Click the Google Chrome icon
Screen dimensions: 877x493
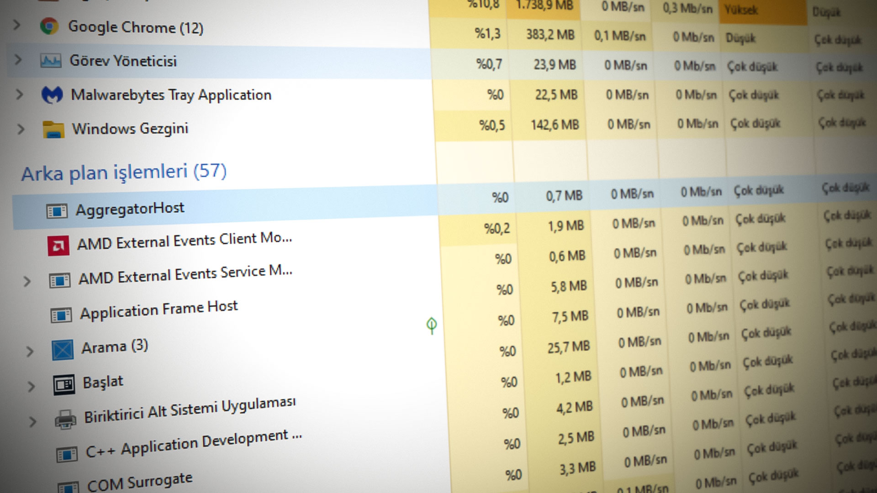(x=49, y=26)
